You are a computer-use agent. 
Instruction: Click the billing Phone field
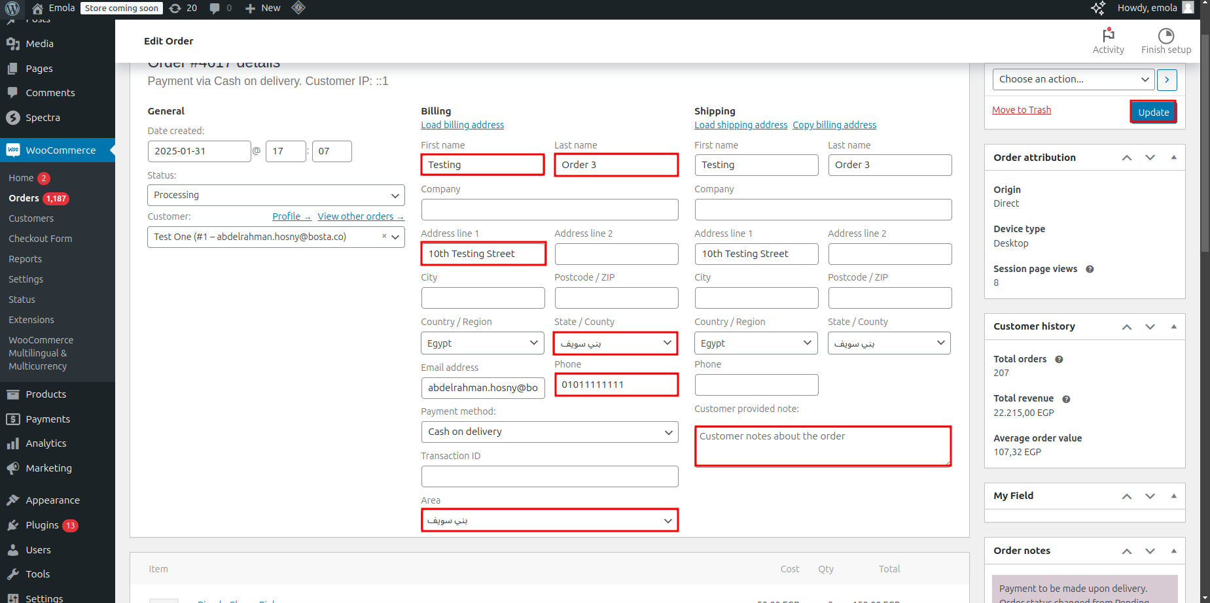(x=616, y=385)
